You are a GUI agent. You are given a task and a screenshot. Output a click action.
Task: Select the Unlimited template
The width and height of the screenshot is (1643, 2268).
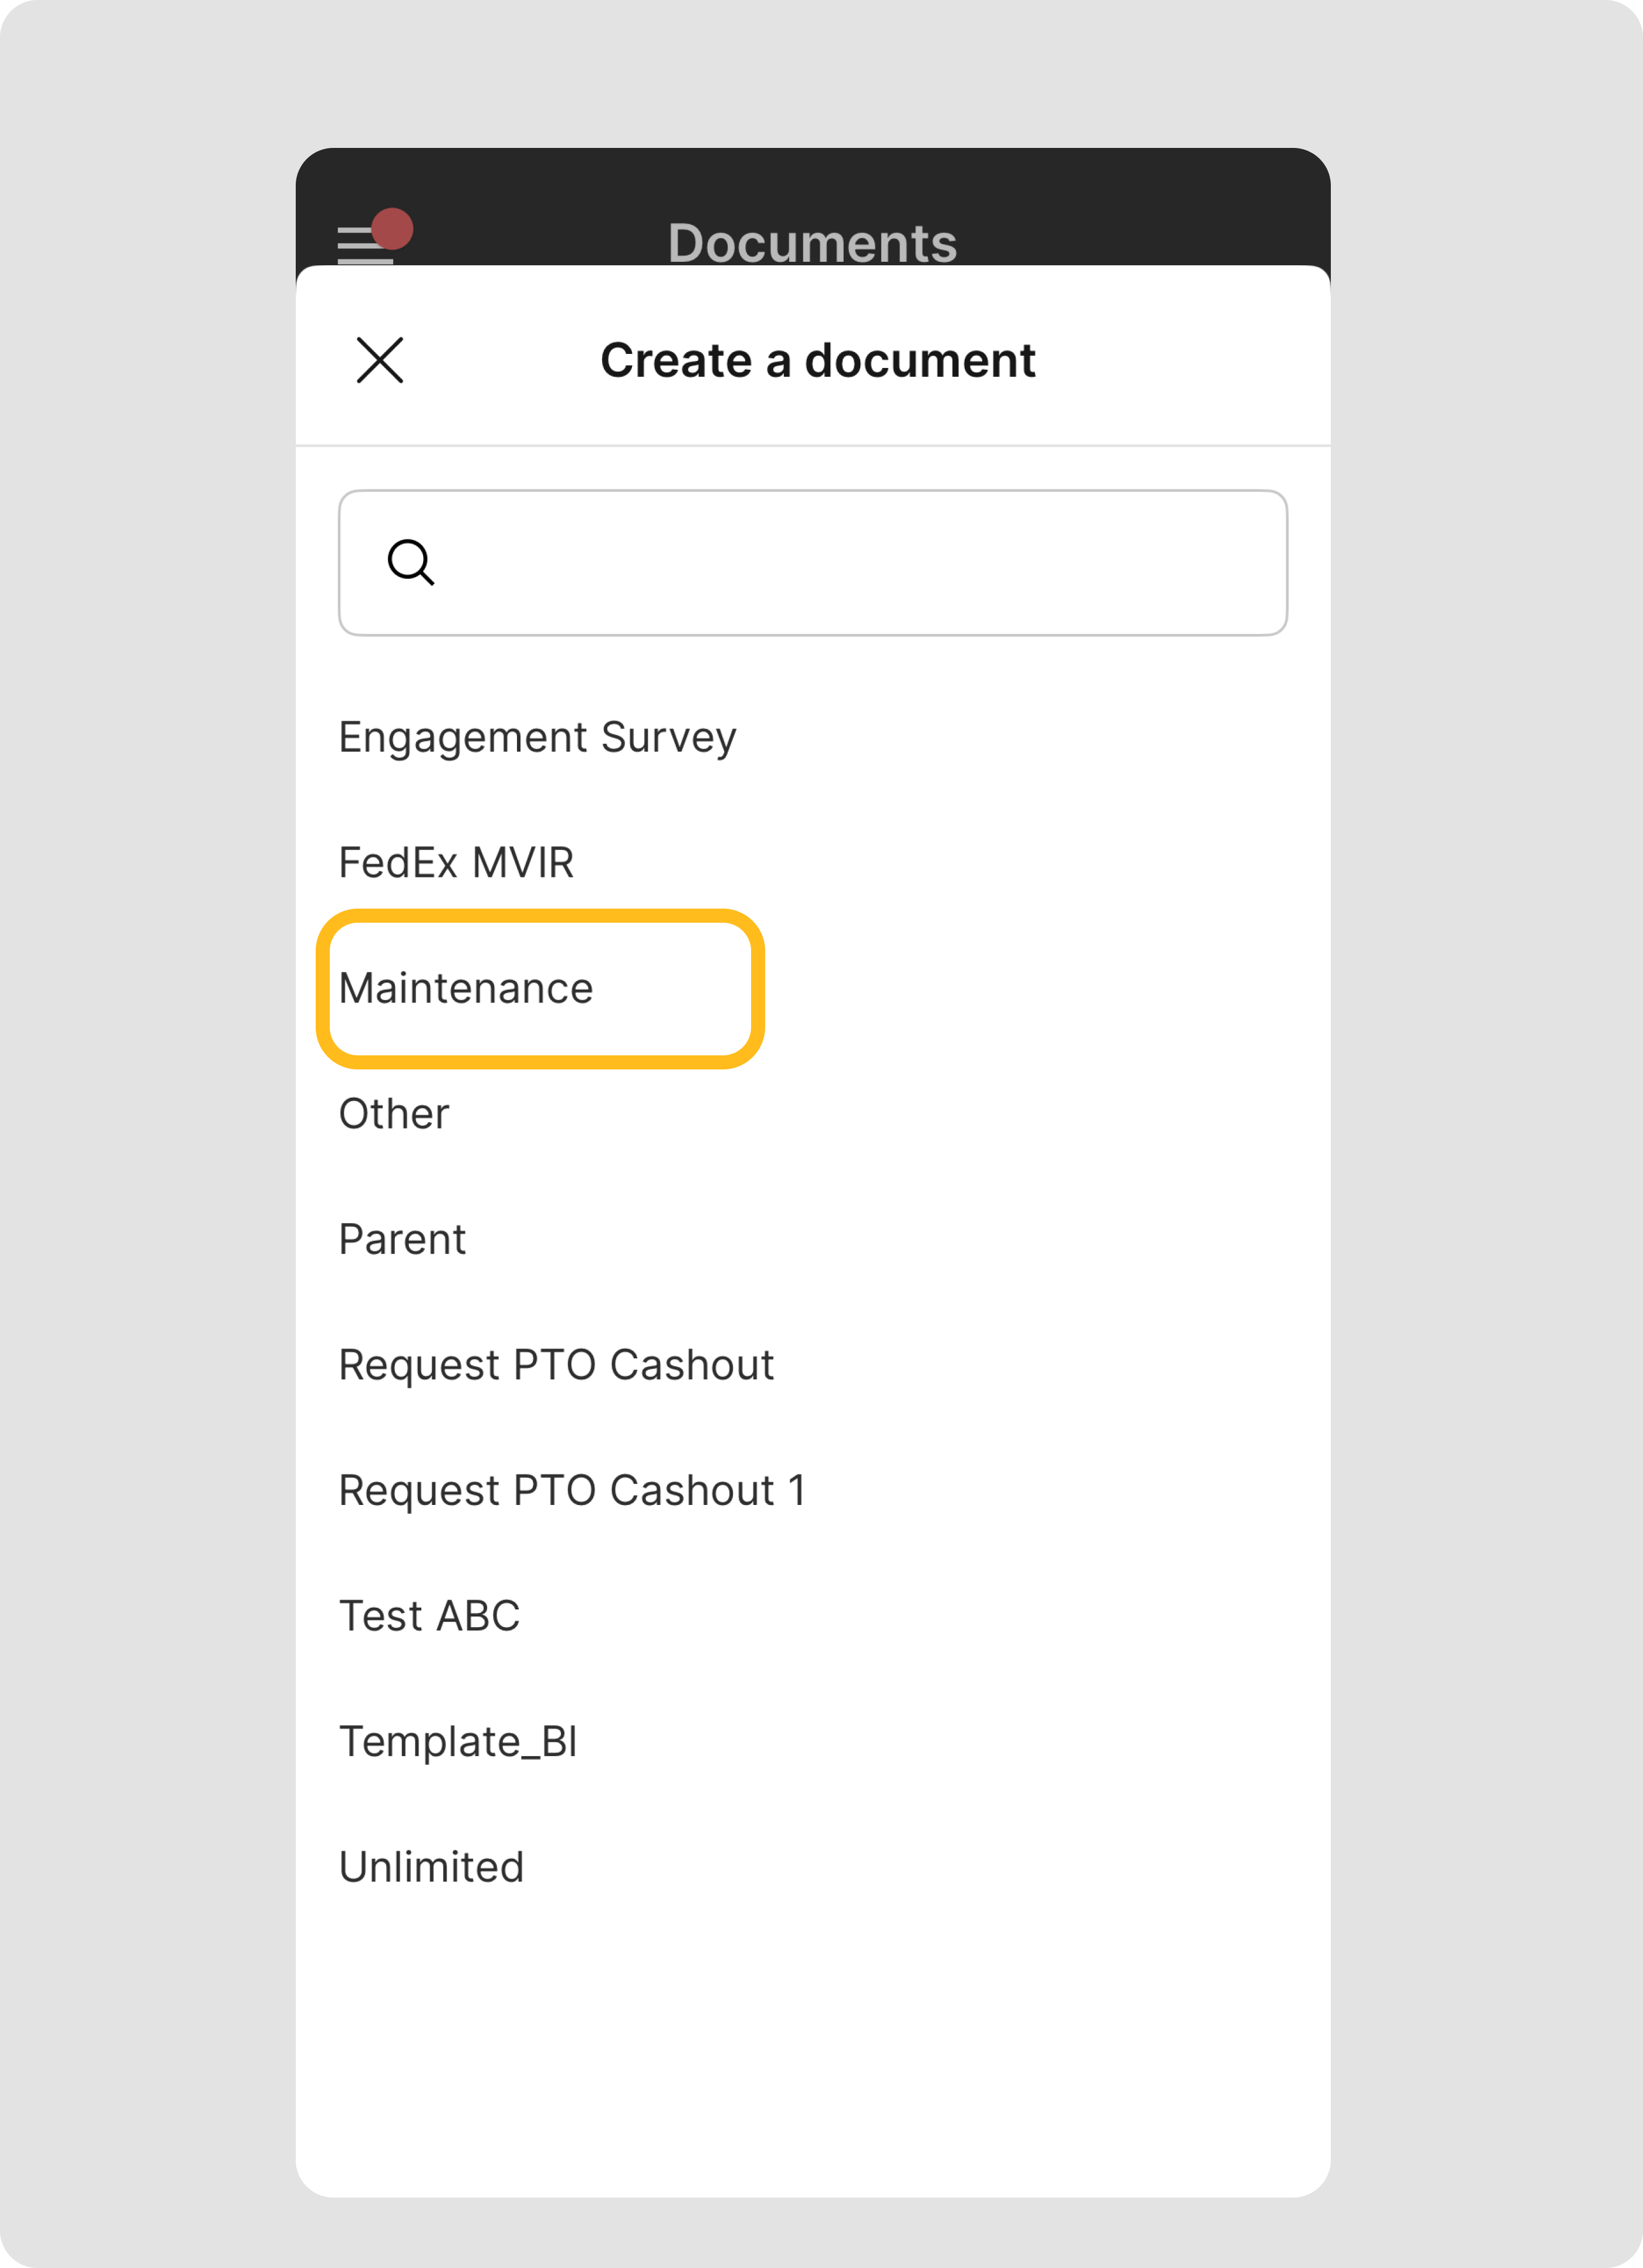[431, 1866]
